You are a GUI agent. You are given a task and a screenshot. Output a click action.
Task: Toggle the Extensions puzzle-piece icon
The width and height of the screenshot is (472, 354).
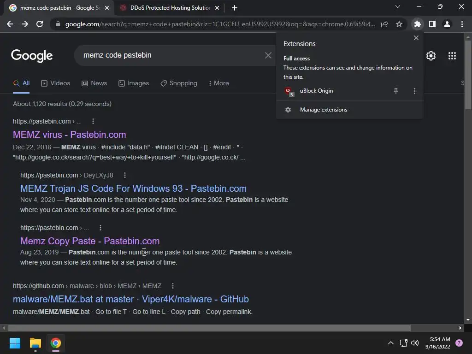[x=417, y=24]
